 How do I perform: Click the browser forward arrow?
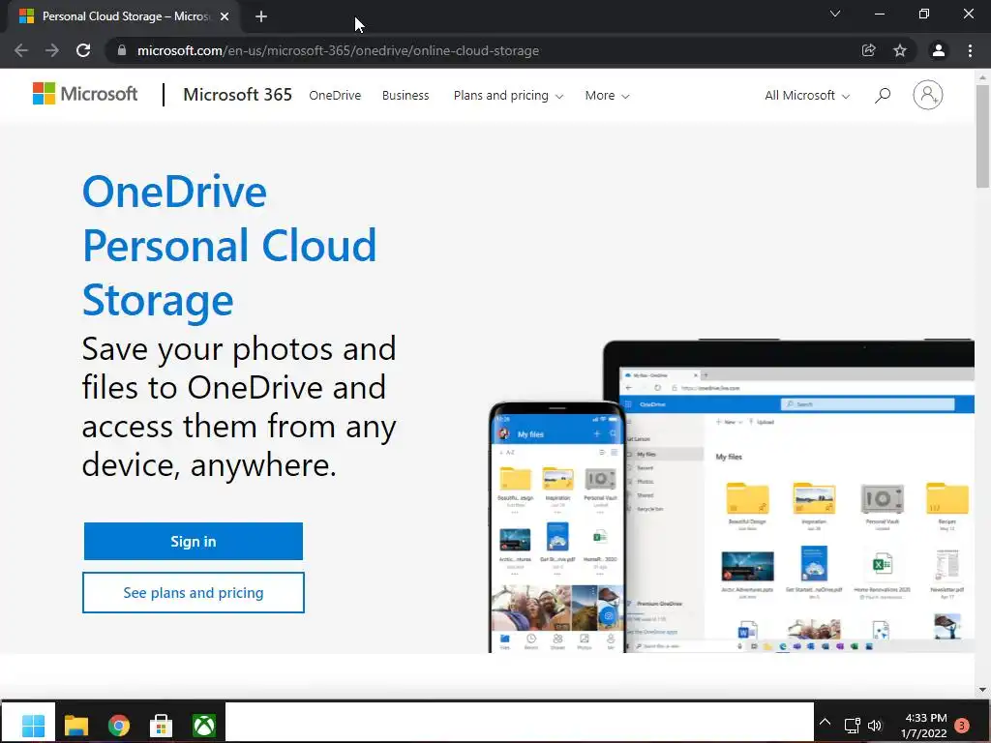[52, 50]
